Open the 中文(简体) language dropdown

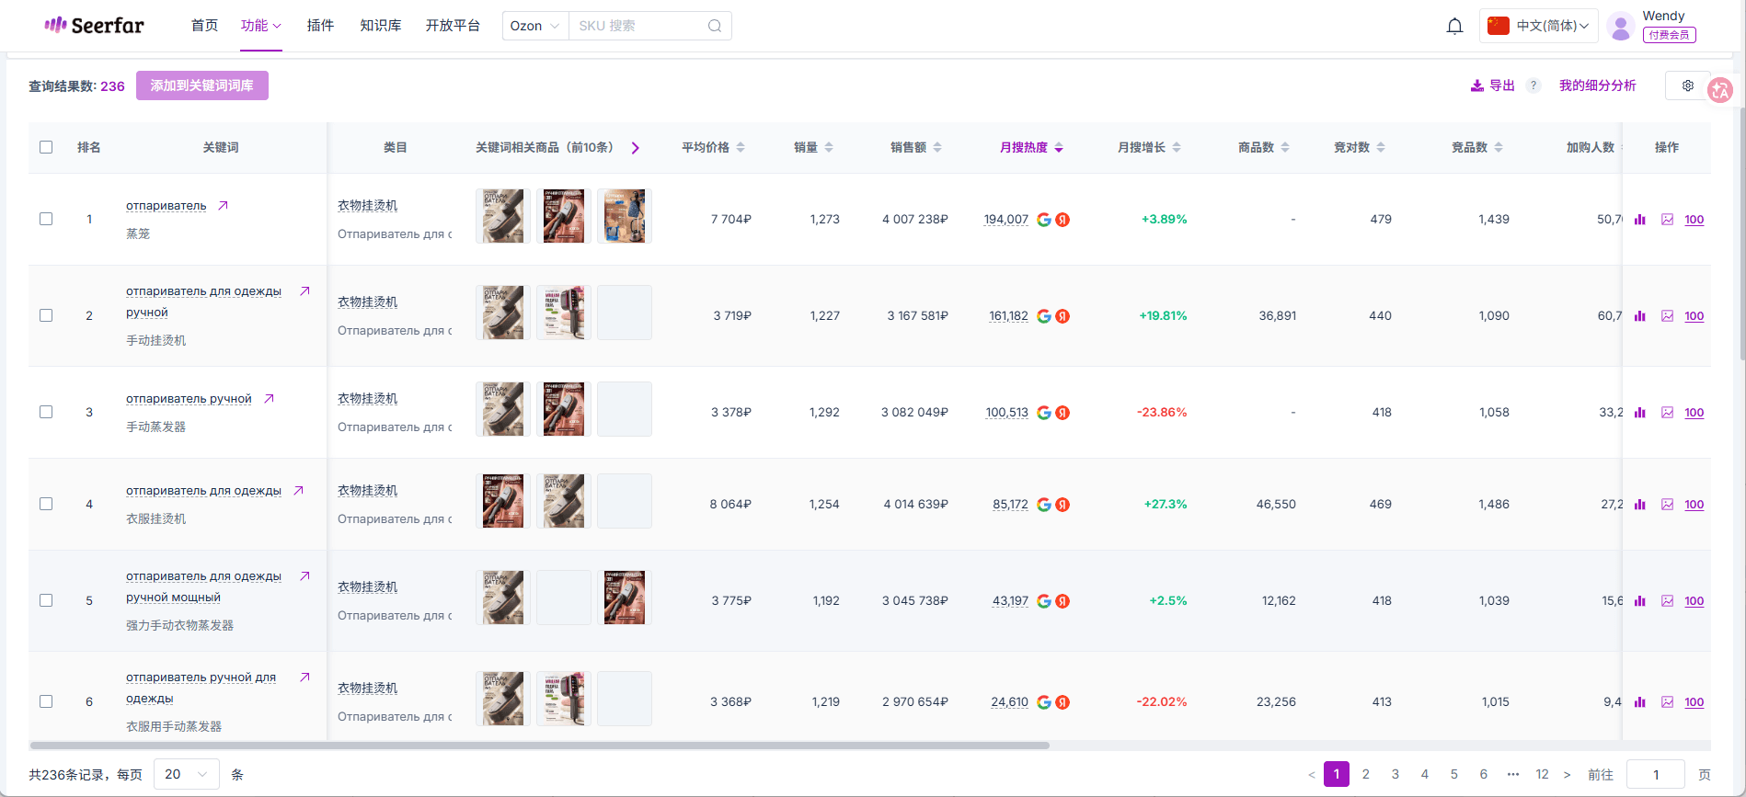tap(1538, 26)
